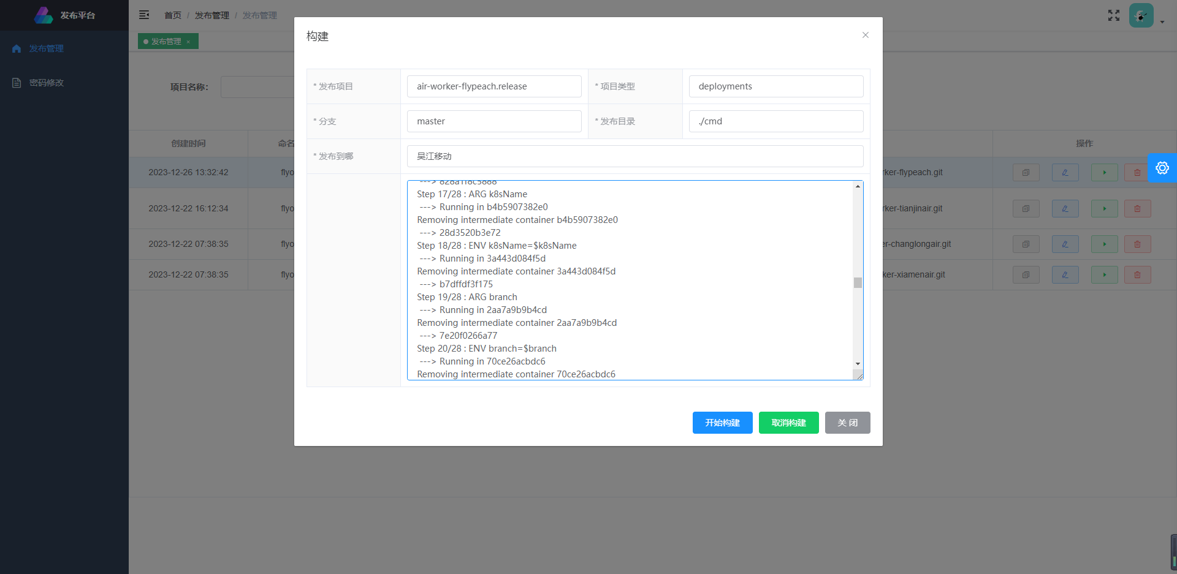Click the 取消构建 button
1177x574 pixels.
788,423
